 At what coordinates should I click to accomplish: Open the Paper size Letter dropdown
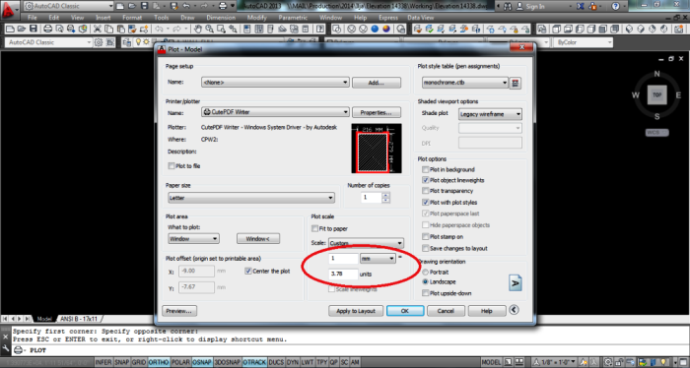(250, 198)
